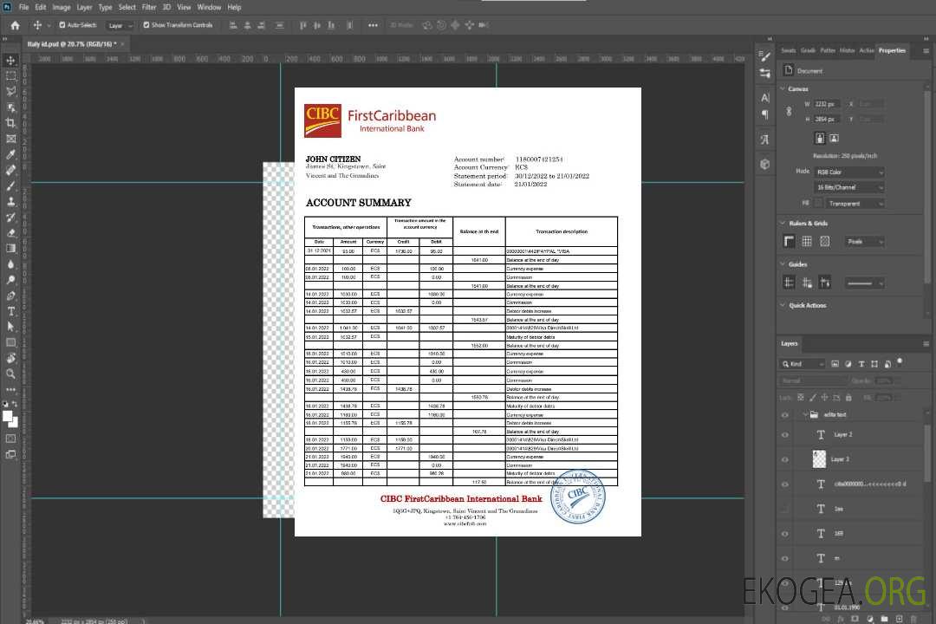The image size is (936, 624).
Task: Uncheck the Auto-Select checkbox
Action: click(x=62, y=25)
